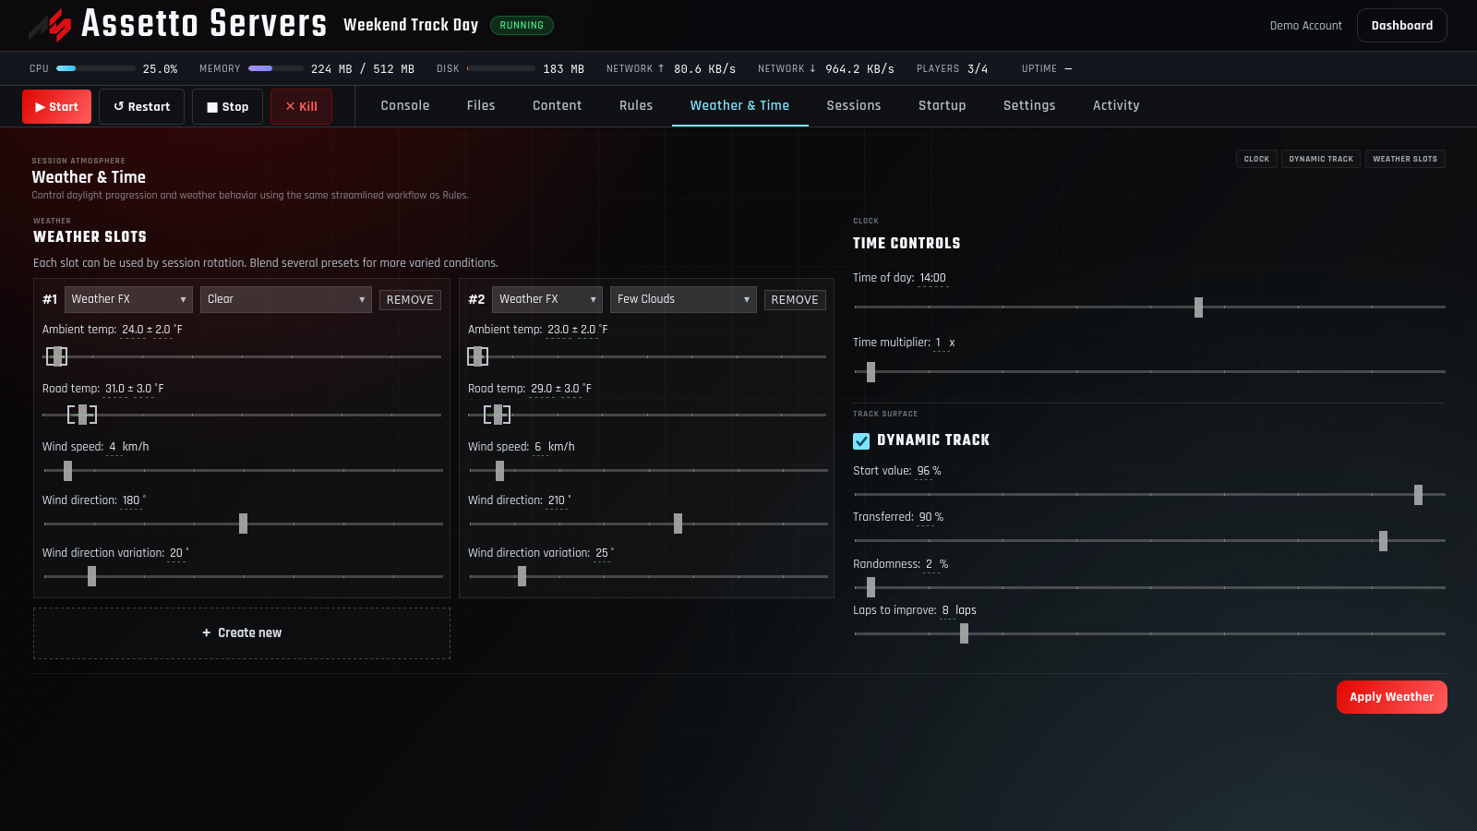This screenshot has width=1477, height=831.
Task: Edit Start value 96 field
Action: coord(923,471)
